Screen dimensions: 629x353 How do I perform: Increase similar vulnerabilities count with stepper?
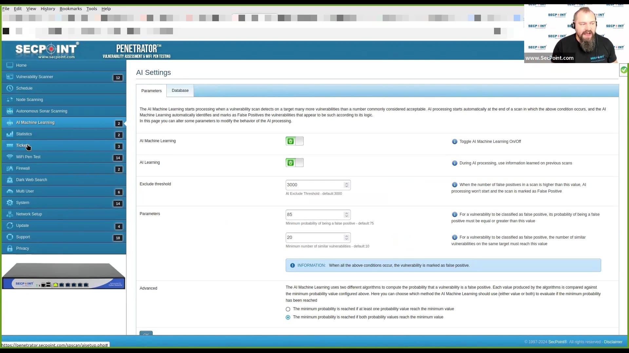[x=346, y=236]
